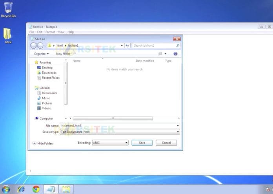Open the Videos library
Viewport: 273px width, 194px height.
tap(44, 108)
